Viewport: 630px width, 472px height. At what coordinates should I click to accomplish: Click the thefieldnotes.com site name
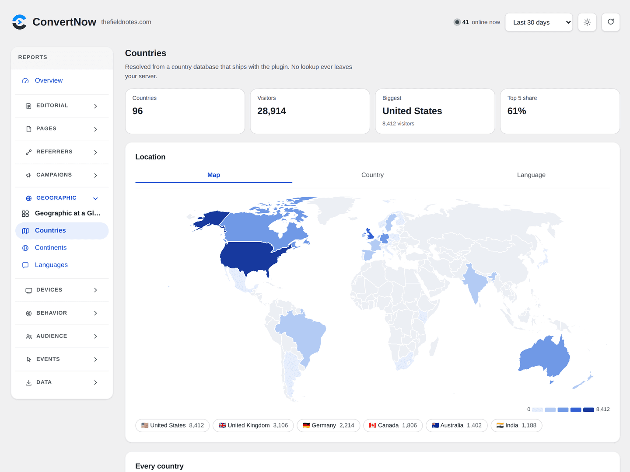click(126, 22)
